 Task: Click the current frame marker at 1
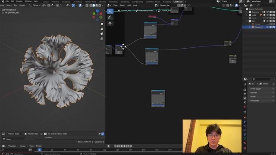tap(39, 150)
